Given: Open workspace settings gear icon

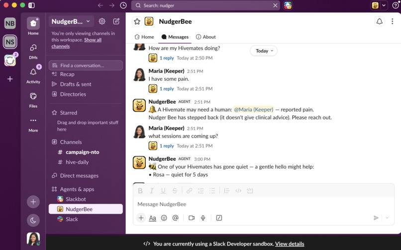Looking at the screenshot, I should coord(102,21).
